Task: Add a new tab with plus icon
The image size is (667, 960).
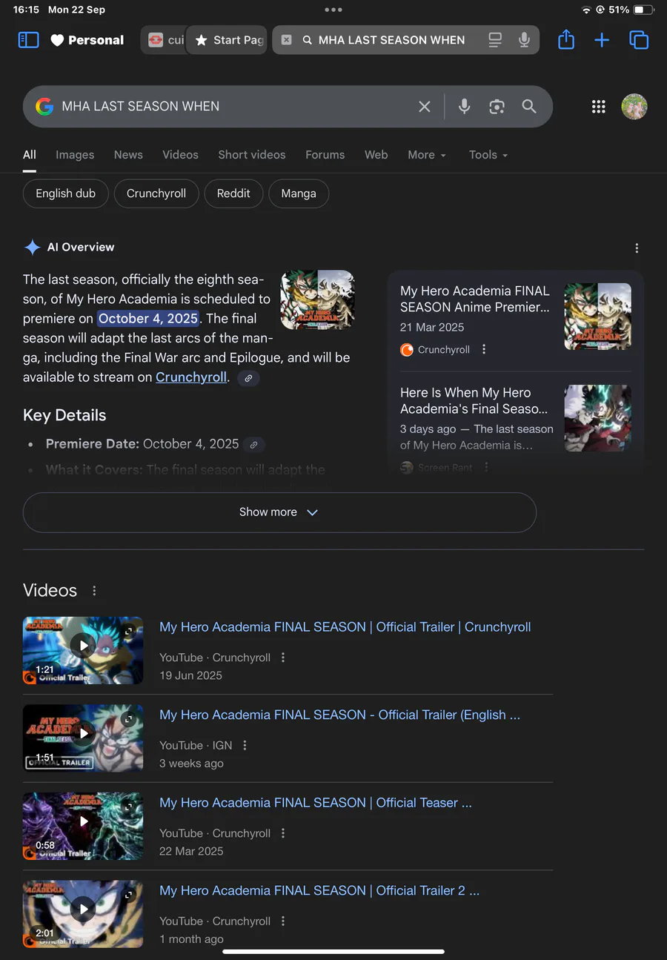Action: pos(602,40)
